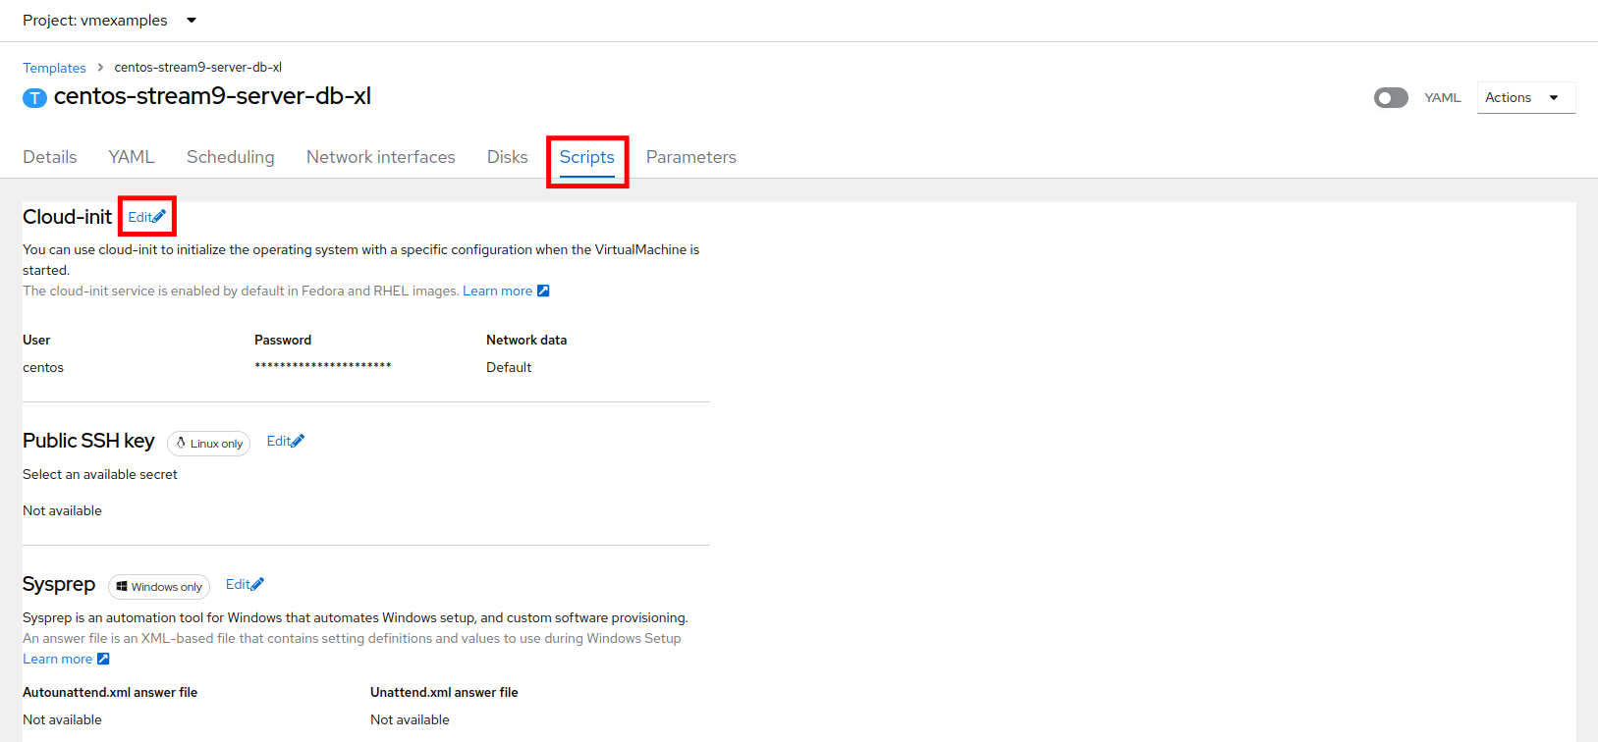This screenshot has height=742, width=1598.
Task: Open the YAML tab
Action: coord(132,157)
